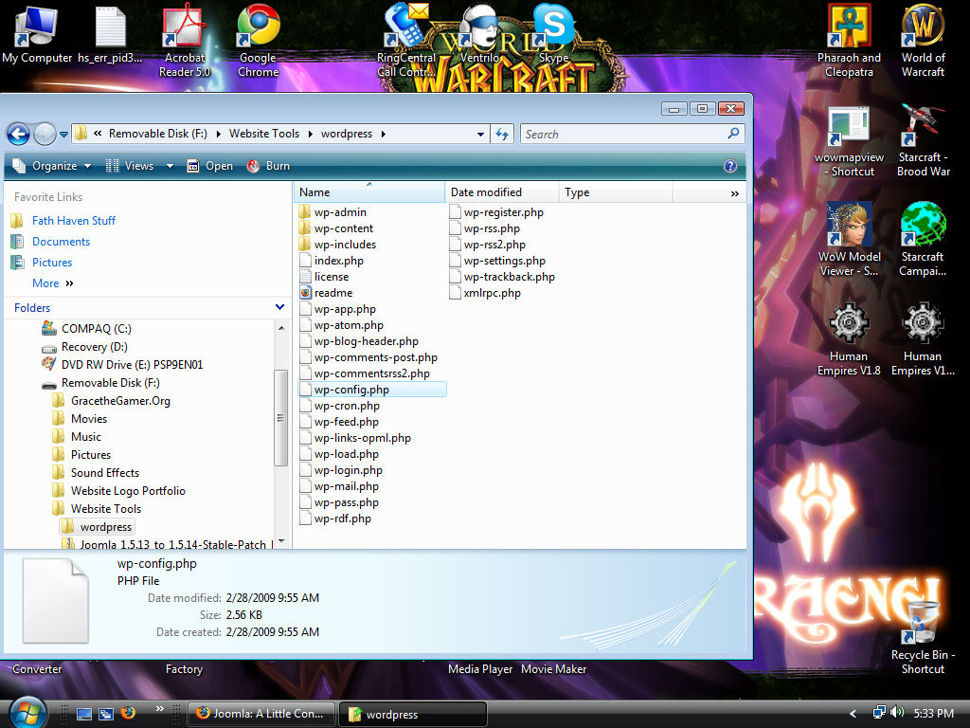Open the network tray icon
970x728 pixels.
click(878, 713)
